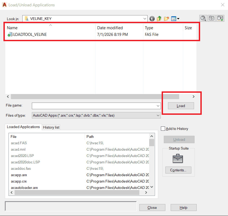The image size is (228, 216).
Task: Select acad2020doc.LSP in the list
Action: 25,162
